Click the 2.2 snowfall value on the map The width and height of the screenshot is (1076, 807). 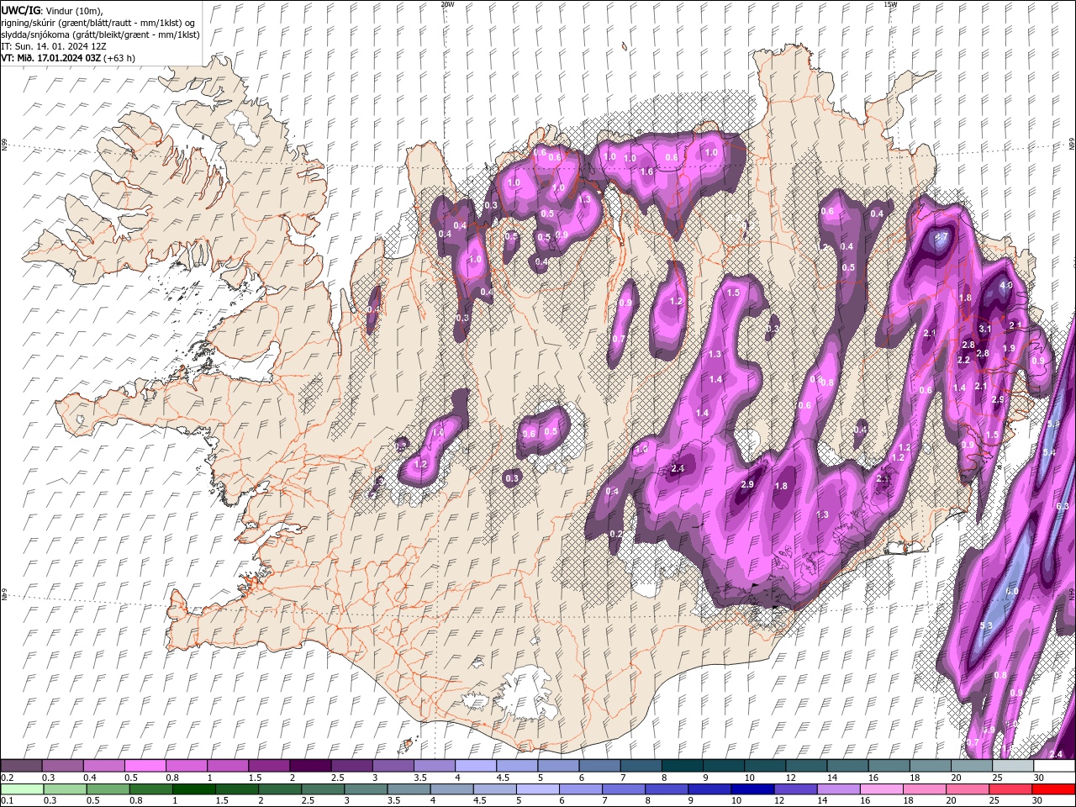pyautogui.click(x=964, y=360)
